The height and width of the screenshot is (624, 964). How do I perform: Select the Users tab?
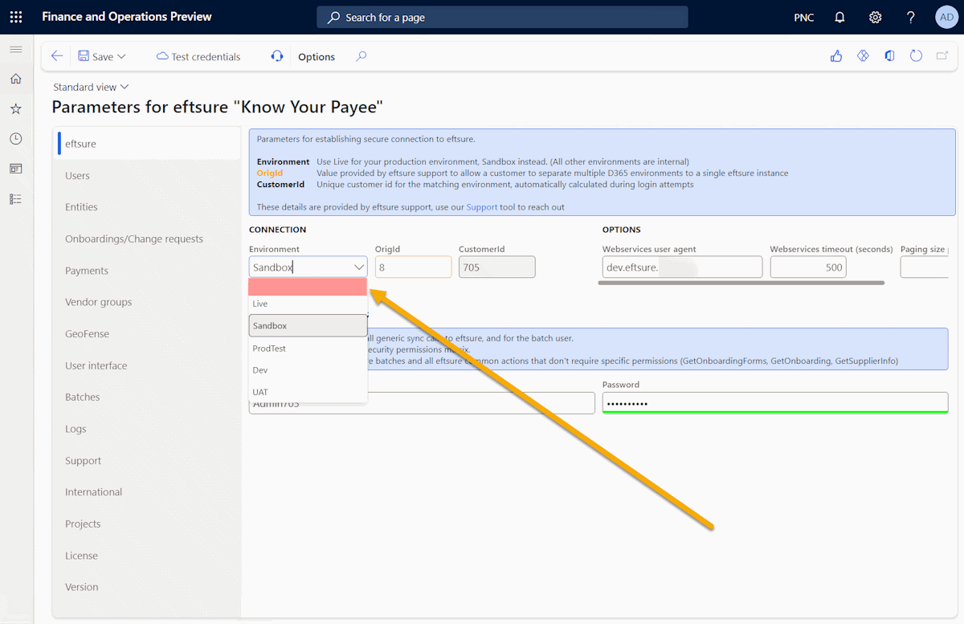(147, 176)
